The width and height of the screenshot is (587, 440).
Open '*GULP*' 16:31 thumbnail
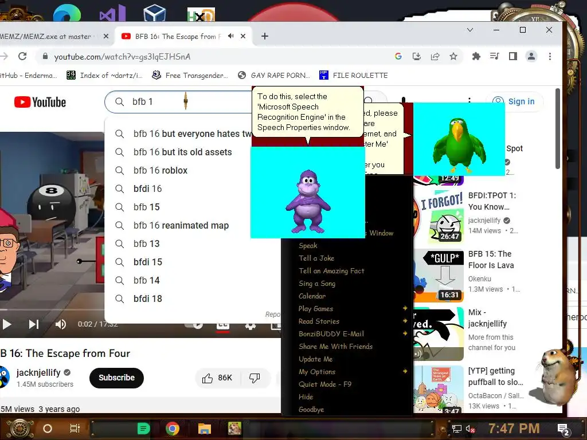(439, 276)
